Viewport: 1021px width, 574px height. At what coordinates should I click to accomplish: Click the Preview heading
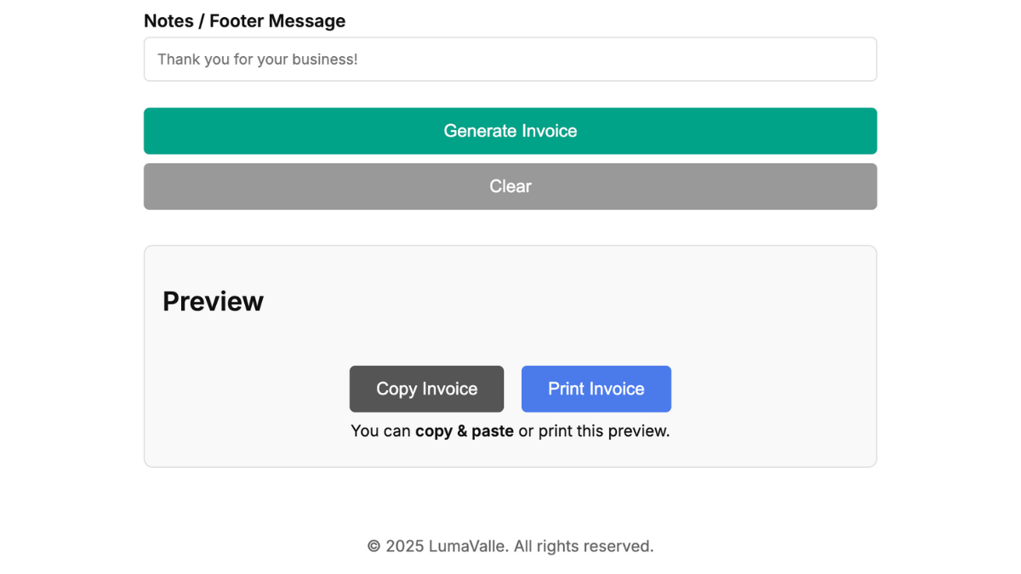point(213,302)
